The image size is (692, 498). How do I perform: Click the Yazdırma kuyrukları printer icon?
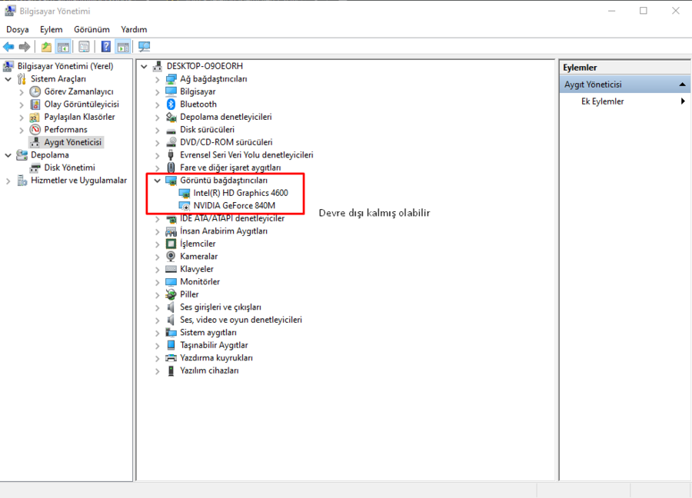[x=171, y=358]
